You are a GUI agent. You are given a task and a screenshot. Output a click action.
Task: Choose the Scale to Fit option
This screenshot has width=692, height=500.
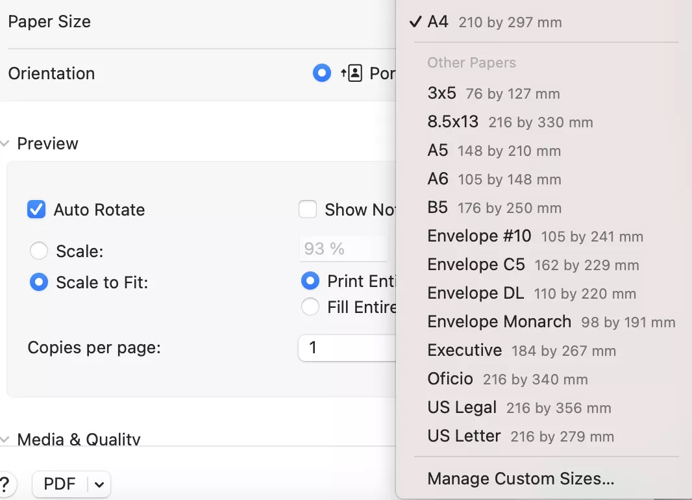39,282
